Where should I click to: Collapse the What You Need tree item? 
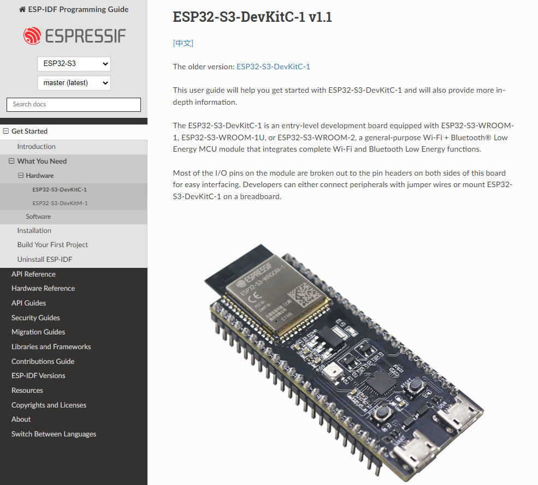pyautogui.click(x=12, y=161)
